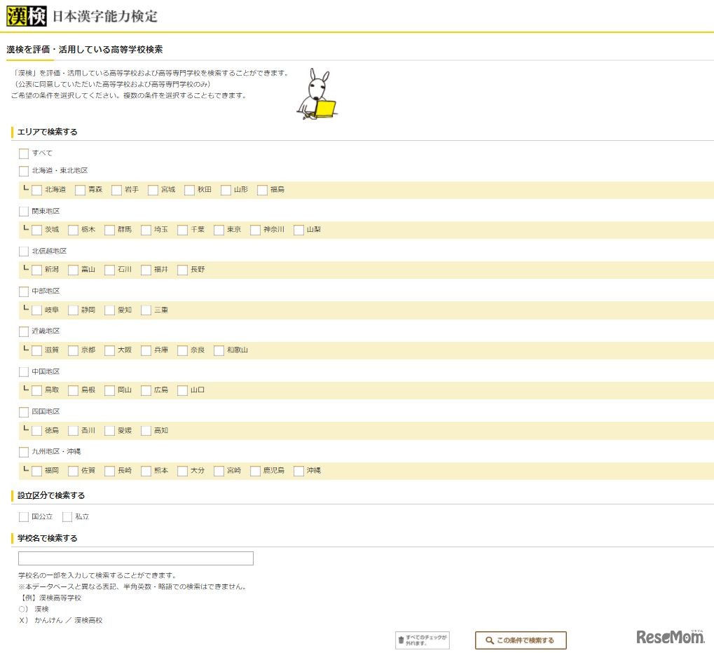Check the 和歌山 checkbox

tap(219, 350)
